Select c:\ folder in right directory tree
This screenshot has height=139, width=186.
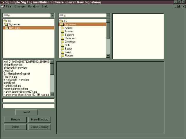[63, 21]
